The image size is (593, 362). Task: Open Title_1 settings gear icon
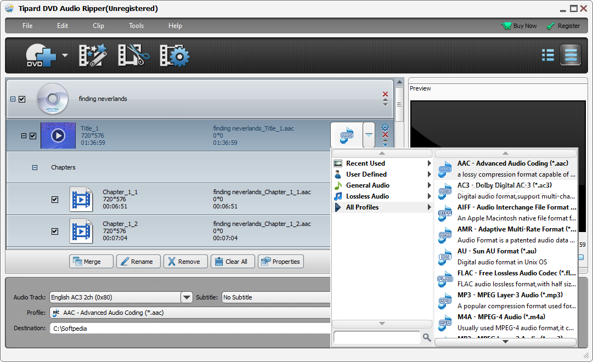385,127
